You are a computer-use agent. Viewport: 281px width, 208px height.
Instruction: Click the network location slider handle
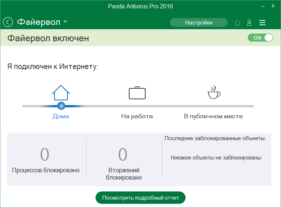click(x=61, y=106)
